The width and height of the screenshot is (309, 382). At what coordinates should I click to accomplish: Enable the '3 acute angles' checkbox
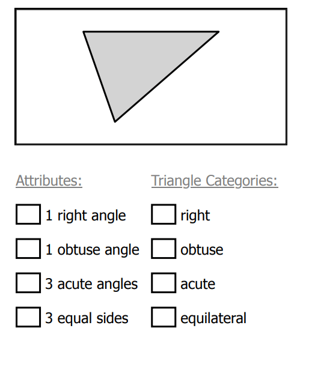28,283
